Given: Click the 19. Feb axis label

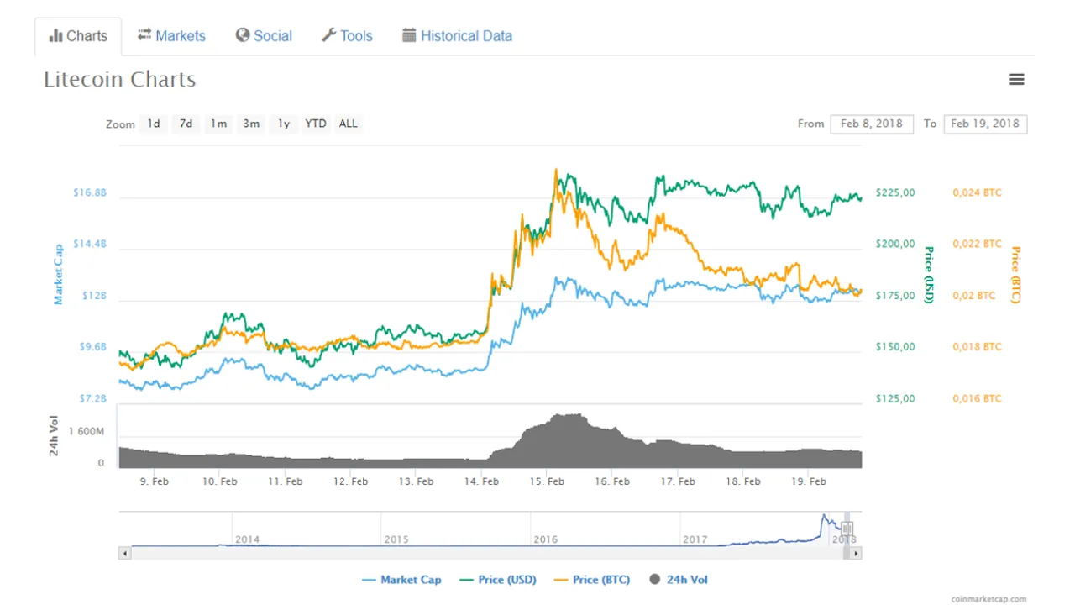Looking at the screenshot, I should tap(809, 481).
